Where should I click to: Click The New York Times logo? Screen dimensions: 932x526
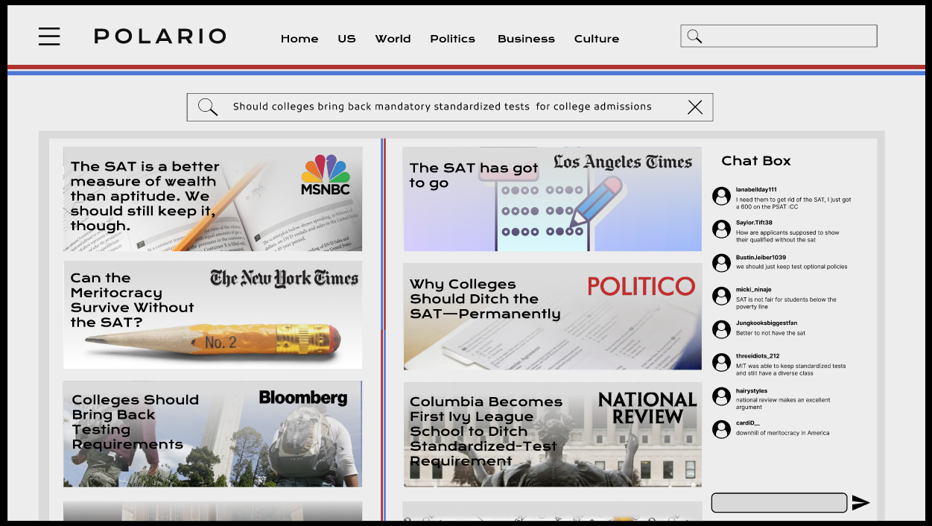[x=284, y=279]
